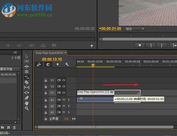Add marker in program monitor
The image size is (177, 136).
coord(140,45)
